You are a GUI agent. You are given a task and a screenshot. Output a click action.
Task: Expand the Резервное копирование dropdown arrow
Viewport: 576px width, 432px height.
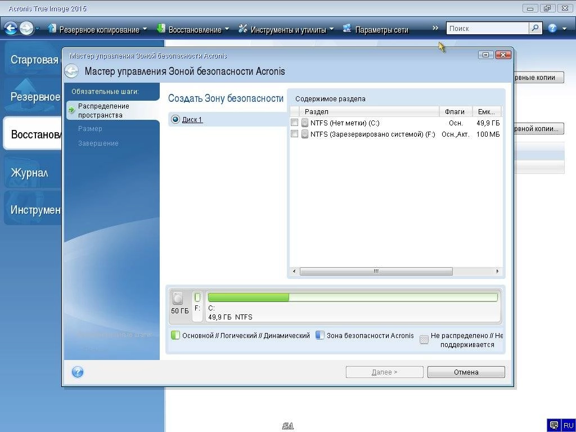point(145,29)
